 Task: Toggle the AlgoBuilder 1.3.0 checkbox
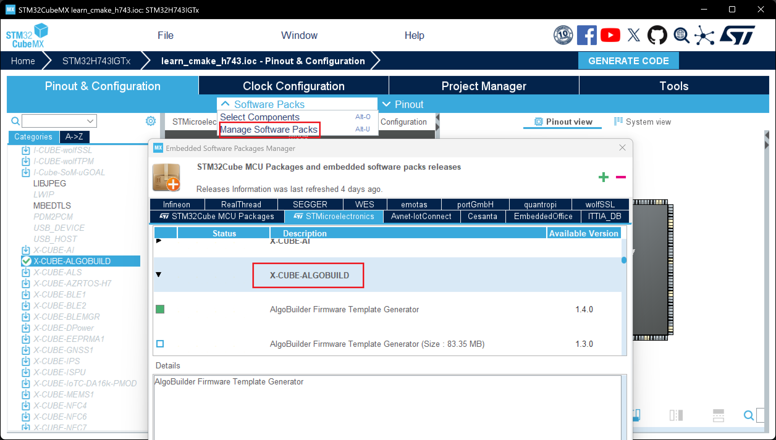(160, 344)
